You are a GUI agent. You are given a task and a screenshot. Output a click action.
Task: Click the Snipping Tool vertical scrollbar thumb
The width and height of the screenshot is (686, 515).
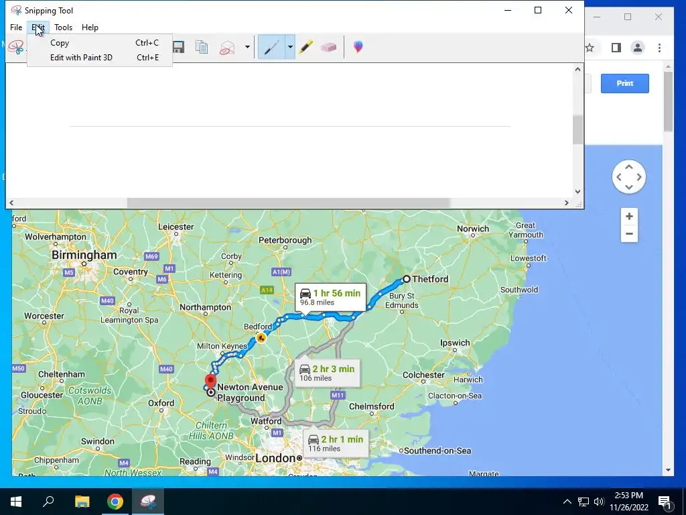pos(578,129)
